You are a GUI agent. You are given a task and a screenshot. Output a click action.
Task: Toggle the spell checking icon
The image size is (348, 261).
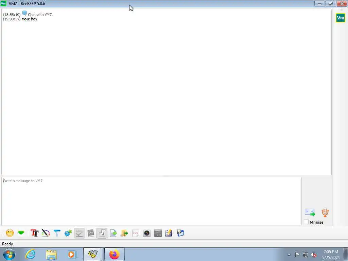tap(80, 233)
